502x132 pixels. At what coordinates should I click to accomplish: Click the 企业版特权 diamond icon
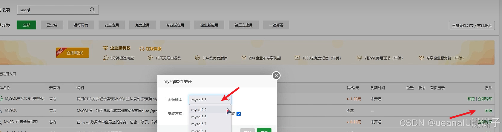click(x=105, y=48)
